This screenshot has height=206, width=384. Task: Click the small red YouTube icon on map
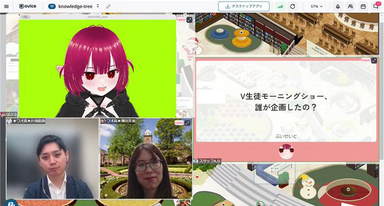pos(197,177)
